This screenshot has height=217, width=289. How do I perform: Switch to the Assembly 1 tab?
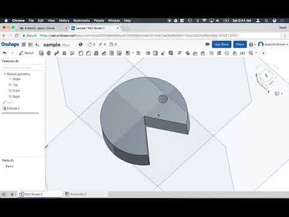pos(76,194)
